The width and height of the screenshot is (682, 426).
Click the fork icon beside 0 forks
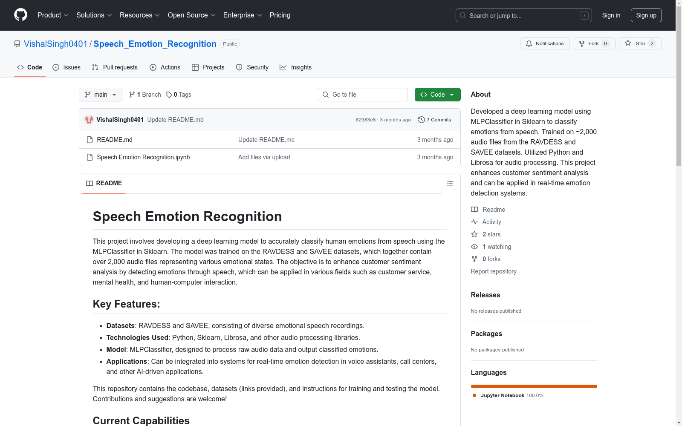coord(474,259)
